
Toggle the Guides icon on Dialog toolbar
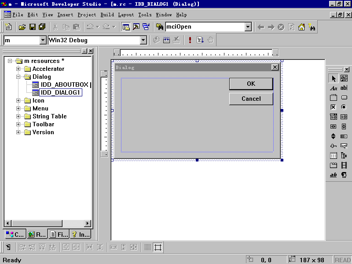tap(158, 247)
